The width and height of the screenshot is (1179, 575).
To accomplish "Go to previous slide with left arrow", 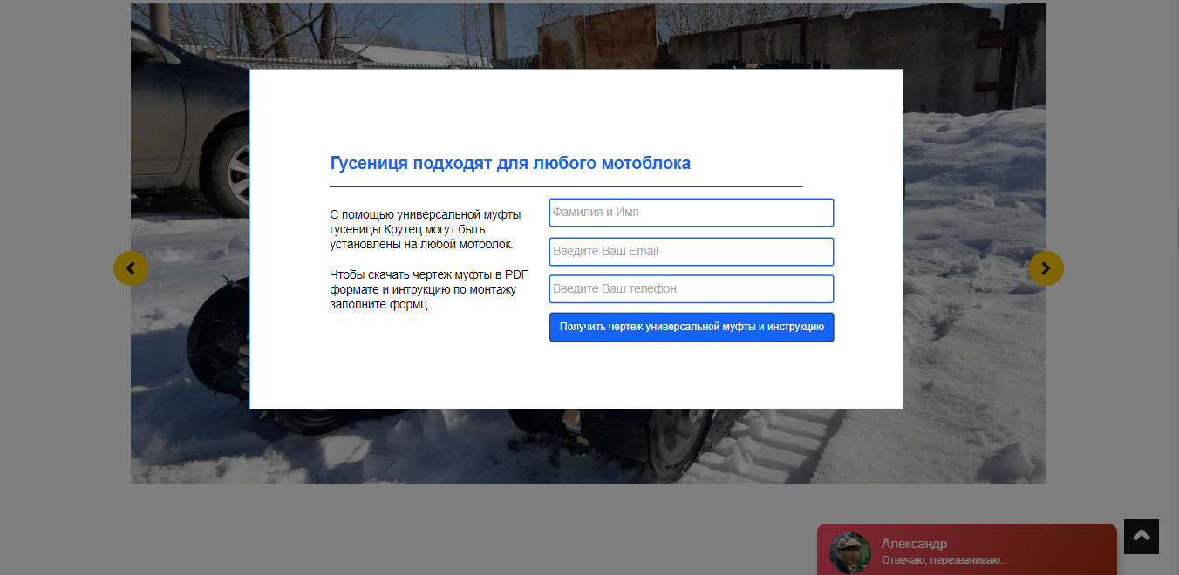I will point(131,268).
